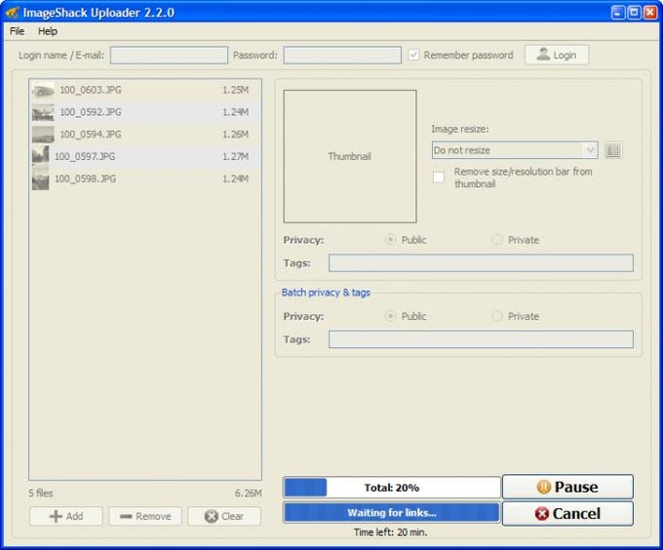Close the ImageShack Uploader window

(650, 13)
